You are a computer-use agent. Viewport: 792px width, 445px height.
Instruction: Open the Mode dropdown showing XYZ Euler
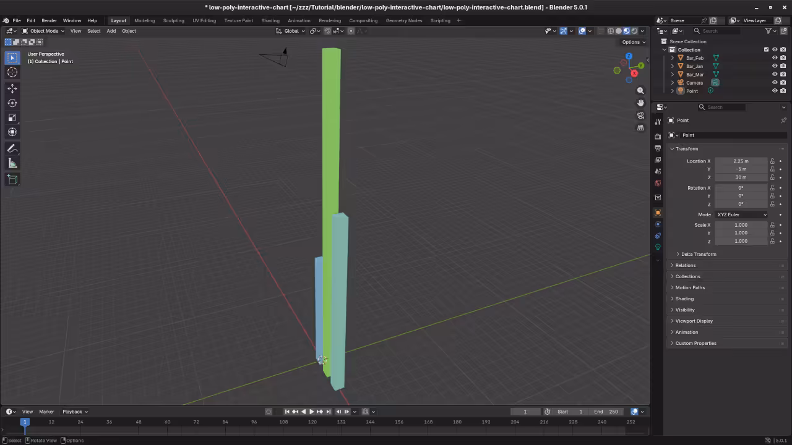click(x=741, y=214)
